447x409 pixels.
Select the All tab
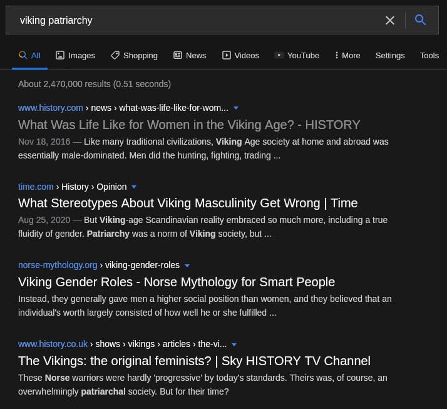coord(29,55)
